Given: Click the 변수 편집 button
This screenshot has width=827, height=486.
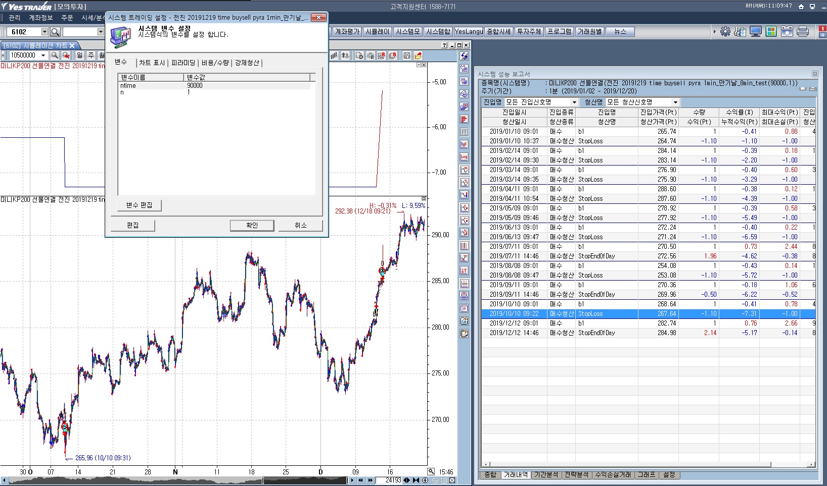Looking at the screenshot, I should (139, 205).
